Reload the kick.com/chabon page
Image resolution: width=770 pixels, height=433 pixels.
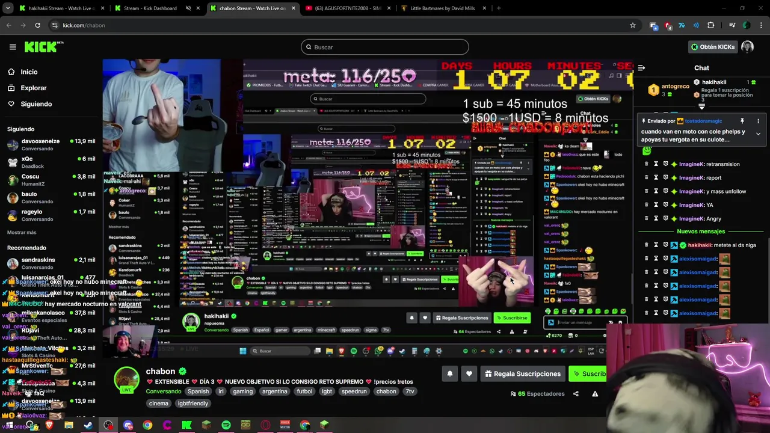(37, 25)
